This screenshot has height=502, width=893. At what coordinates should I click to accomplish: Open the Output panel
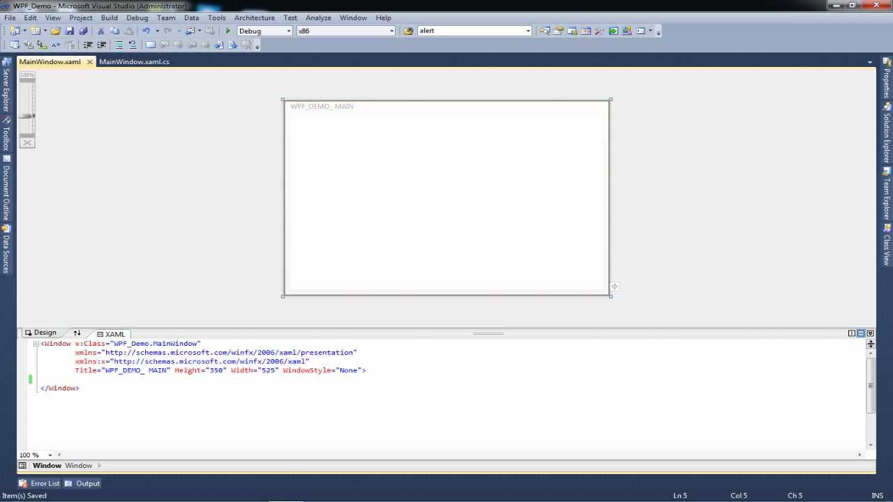click(x=82, y=483)
